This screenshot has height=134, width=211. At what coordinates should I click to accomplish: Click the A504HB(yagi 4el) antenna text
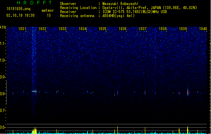point(118,16)
